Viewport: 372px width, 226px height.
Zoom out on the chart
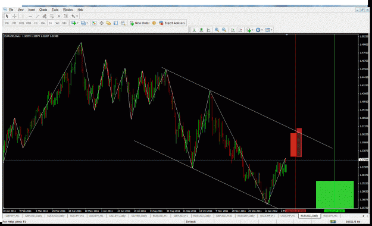[224, 30]
